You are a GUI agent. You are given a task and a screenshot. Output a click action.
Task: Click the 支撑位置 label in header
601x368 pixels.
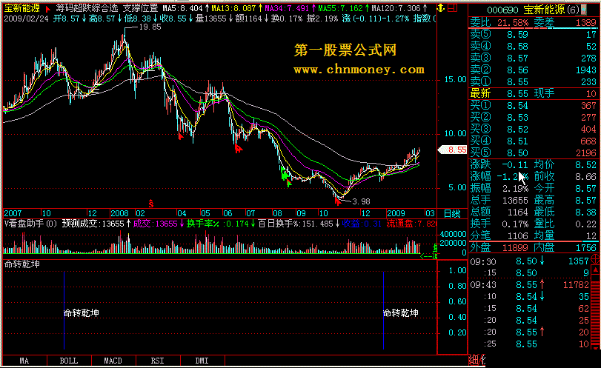(140, 8)
